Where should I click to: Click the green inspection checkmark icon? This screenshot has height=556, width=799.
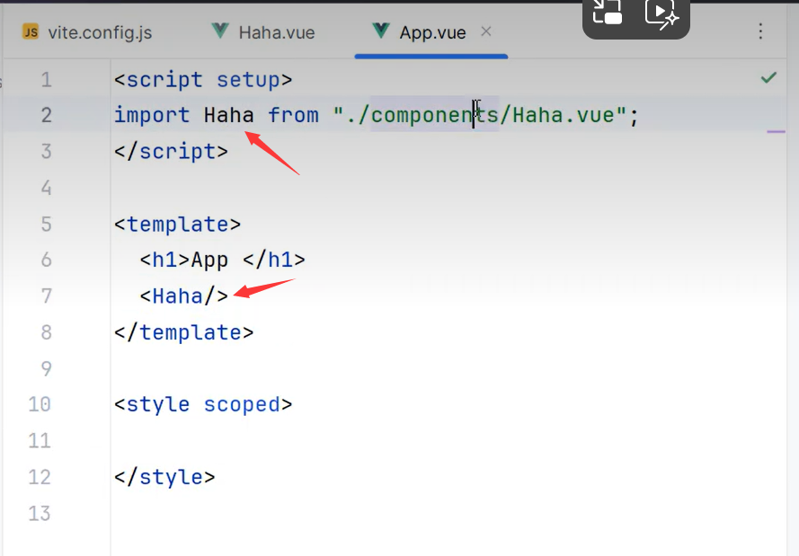point(768,78)
